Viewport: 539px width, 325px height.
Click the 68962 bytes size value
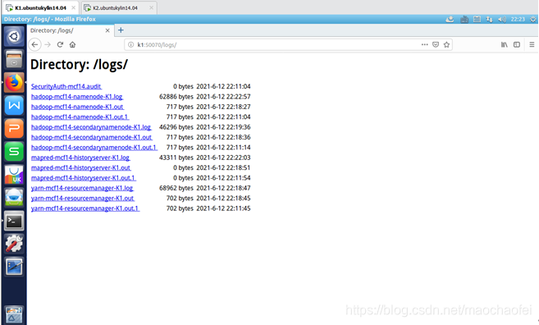[176, 188]
